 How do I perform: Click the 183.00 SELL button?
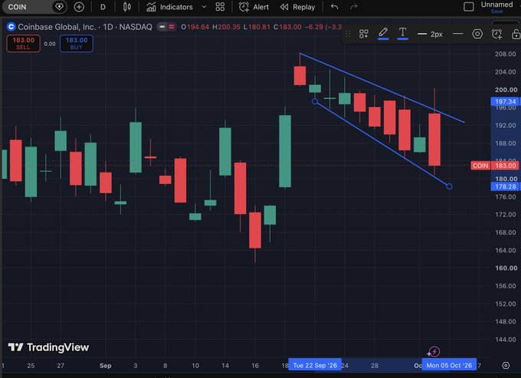pyautogui.click(x=23, y=44)
